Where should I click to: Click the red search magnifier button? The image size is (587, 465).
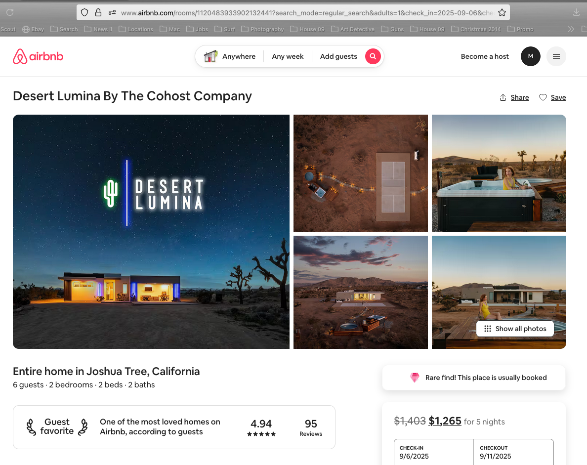(x=373, y=56)
